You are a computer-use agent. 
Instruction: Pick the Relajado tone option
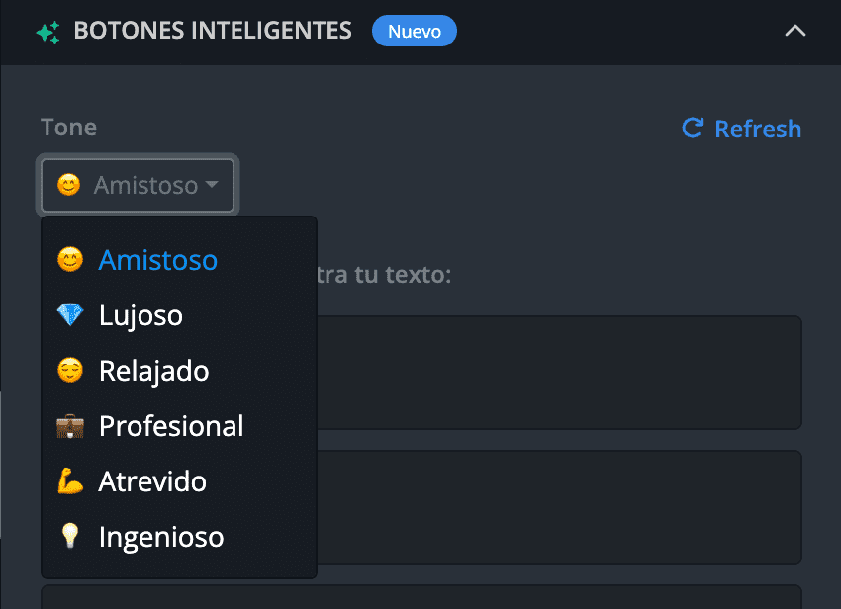click(x=179, y=371)
